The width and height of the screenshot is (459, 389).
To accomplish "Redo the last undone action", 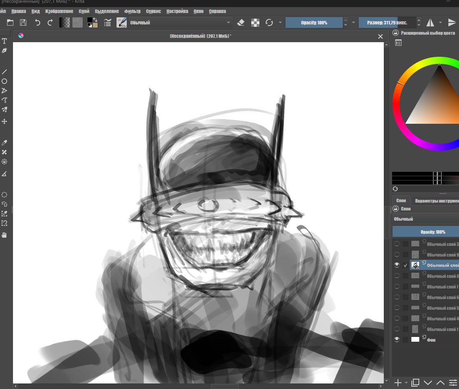I will click(50, 22).
